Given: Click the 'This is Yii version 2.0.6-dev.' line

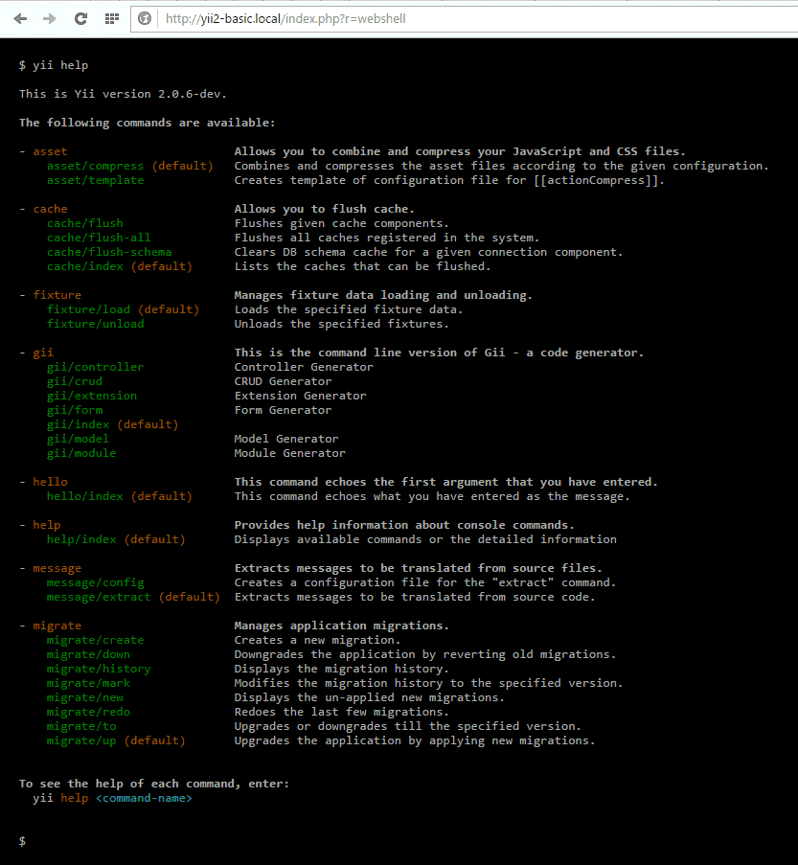Looking at the screenshot, I should (123, 94).
